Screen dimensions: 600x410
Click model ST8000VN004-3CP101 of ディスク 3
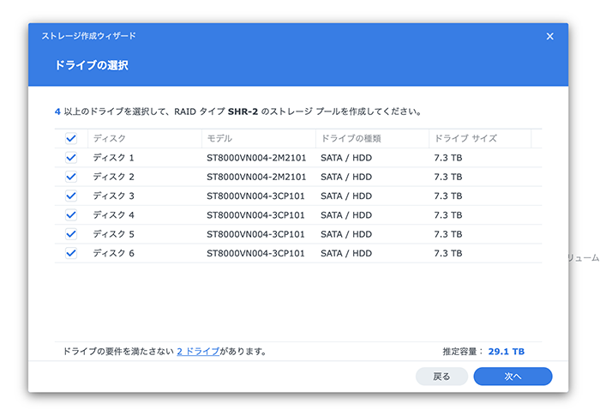point(255,196)
